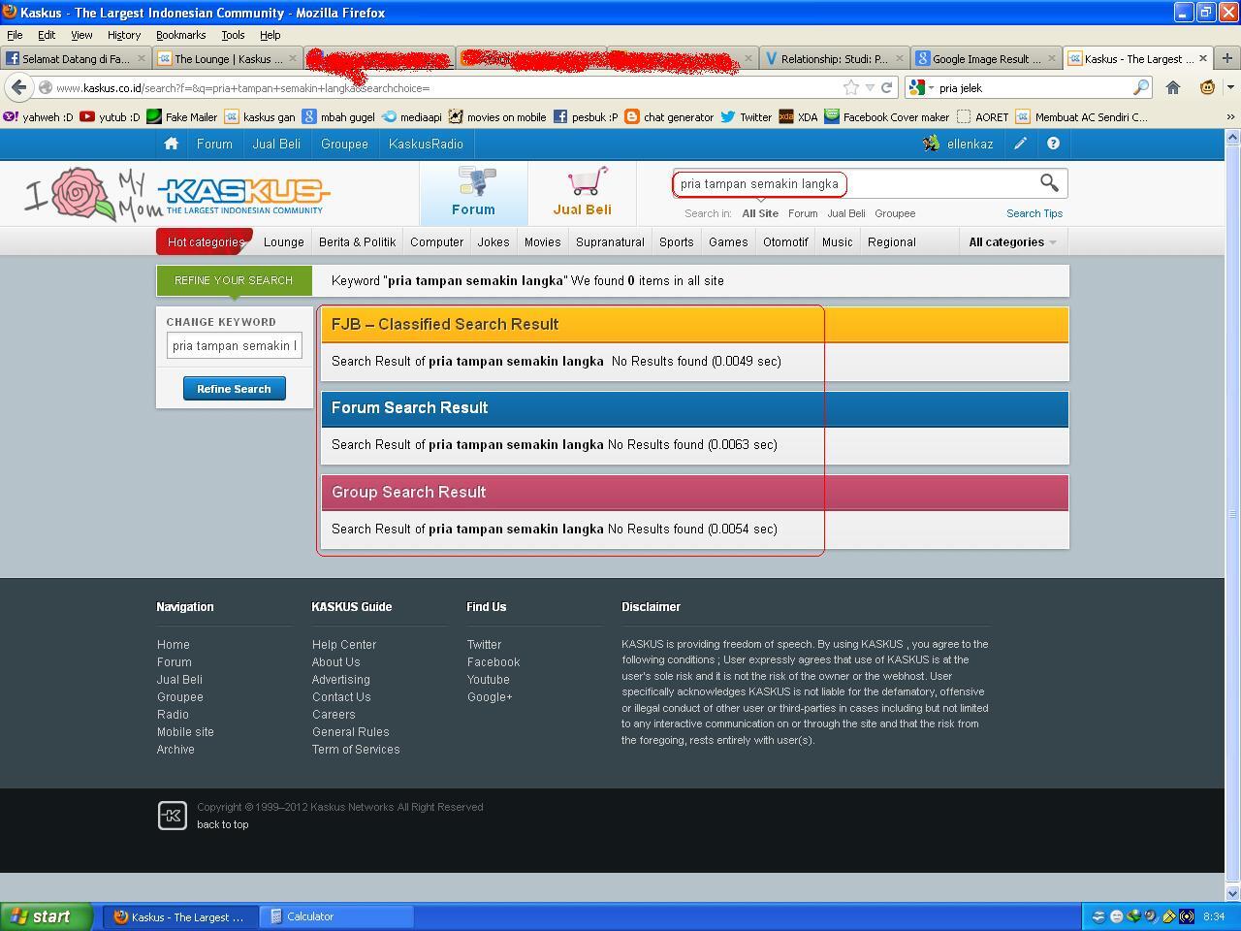Run the search bar magnifier for pria jelek
The image size is (1241, 931).
(1141, 87)
